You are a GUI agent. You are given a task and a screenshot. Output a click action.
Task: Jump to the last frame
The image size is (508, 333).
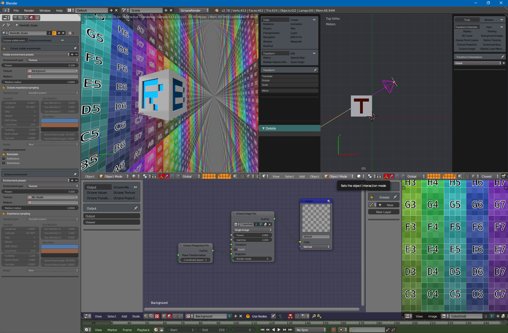(290, 330)
